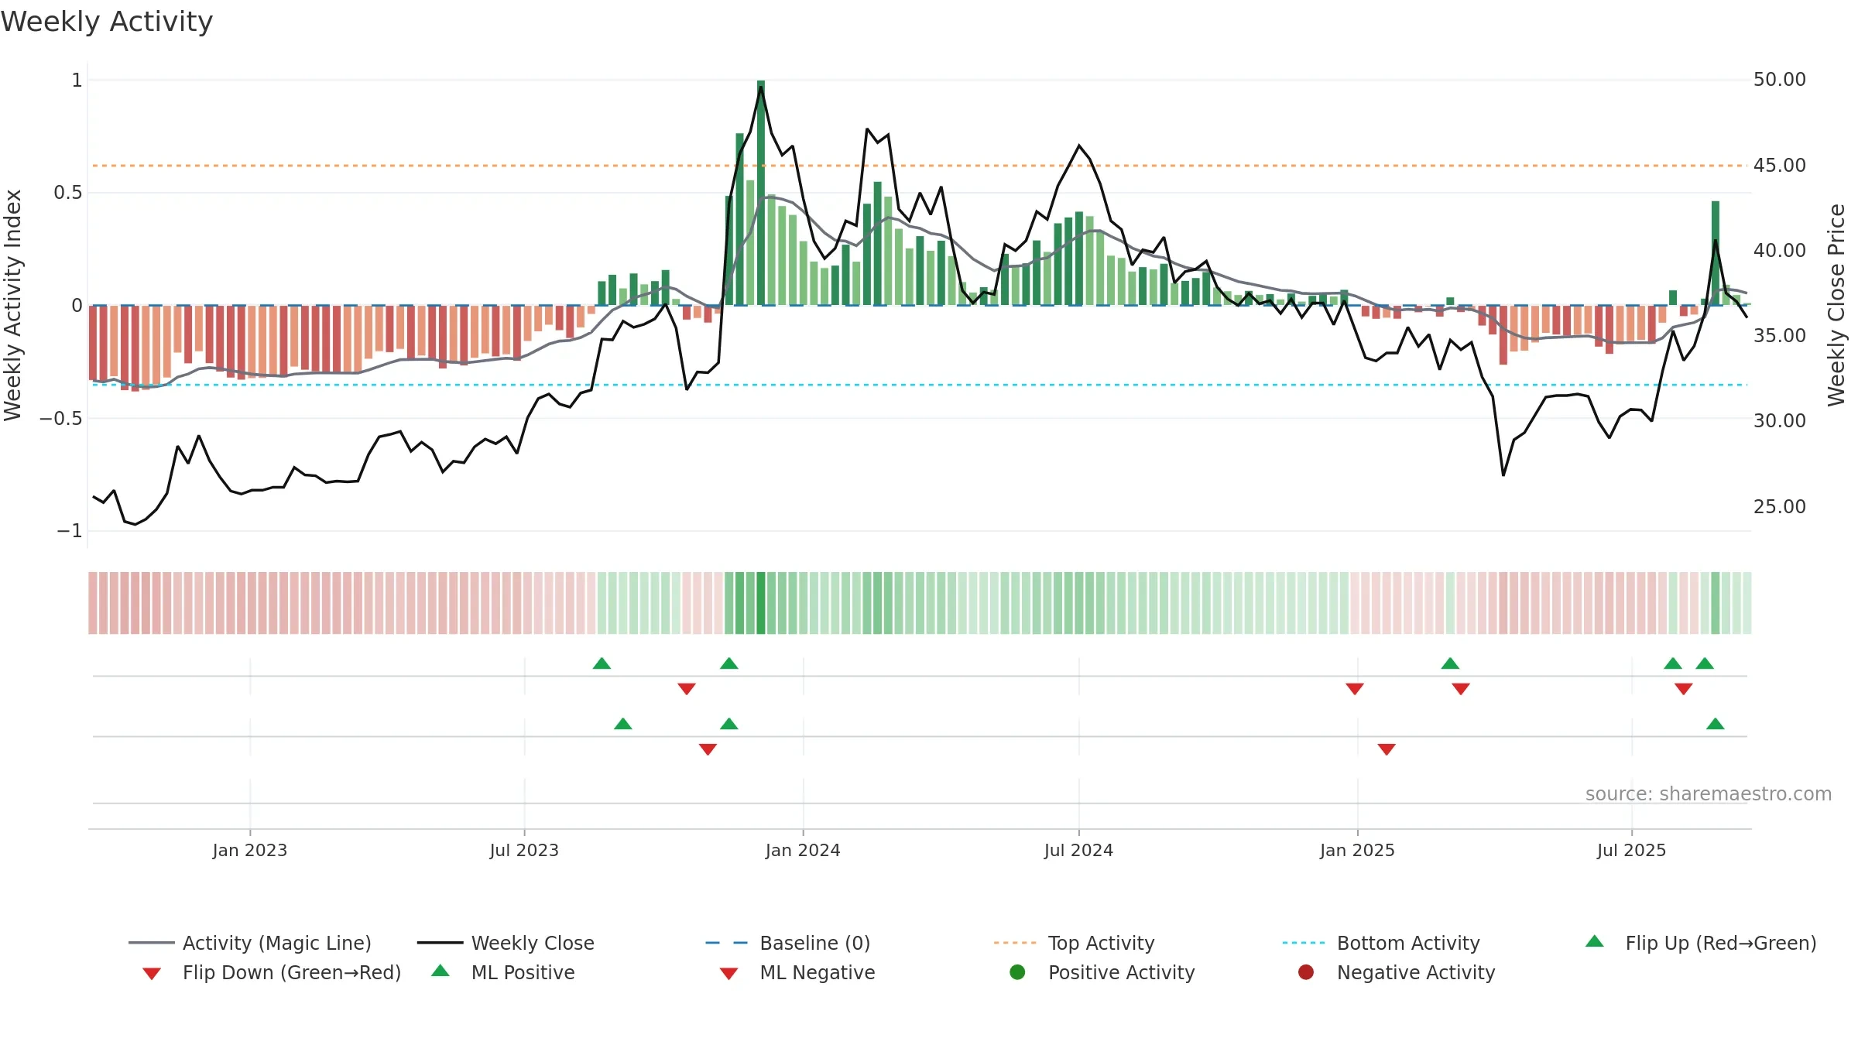
Task: Select the Aug 2025 Flip Up triangle marker
Action: click(1705, 663)
